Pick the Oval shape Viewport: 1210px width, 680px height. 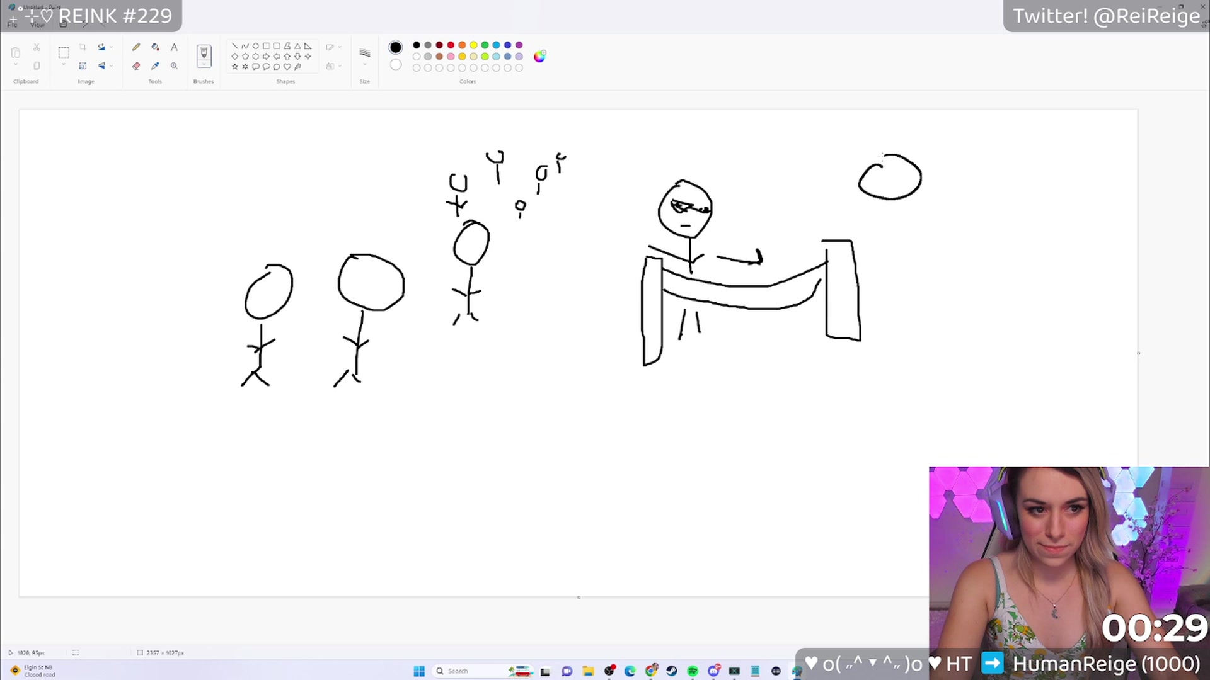click(x=255, y=46)
